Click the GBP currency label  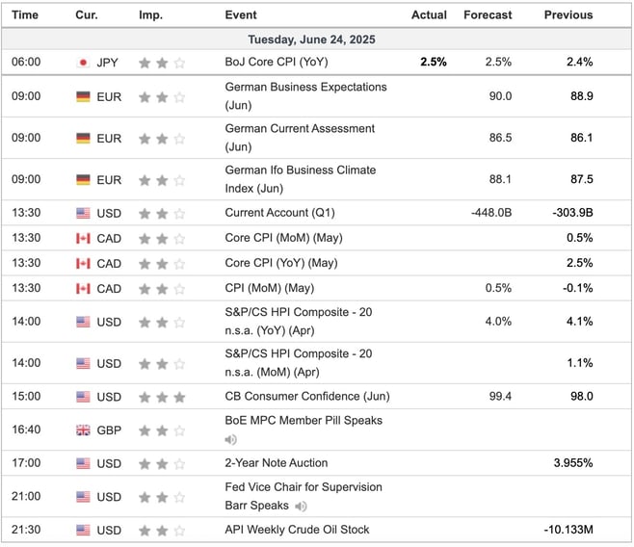pyautogui.click(x=109, y=430)
